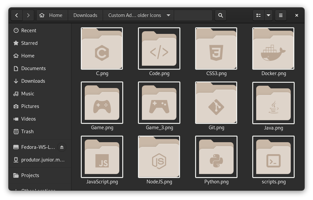Go to Home in the sidebar

(x=40, y=56)
